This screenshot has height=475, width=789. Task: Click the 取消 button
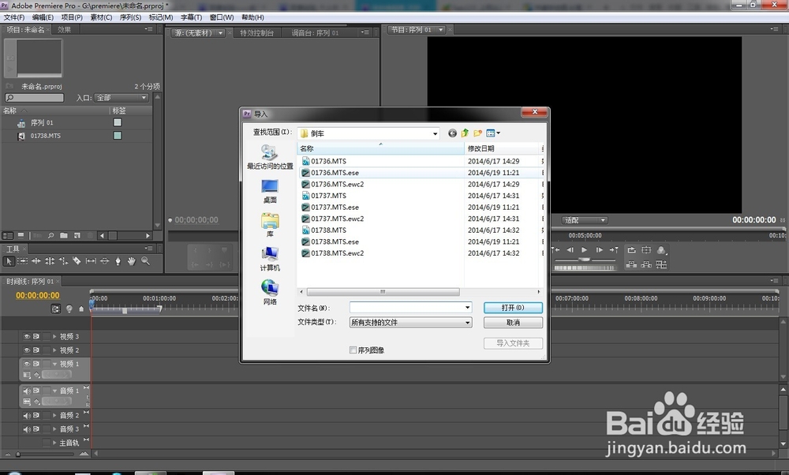pyautogui.click(x=513, y=323)
